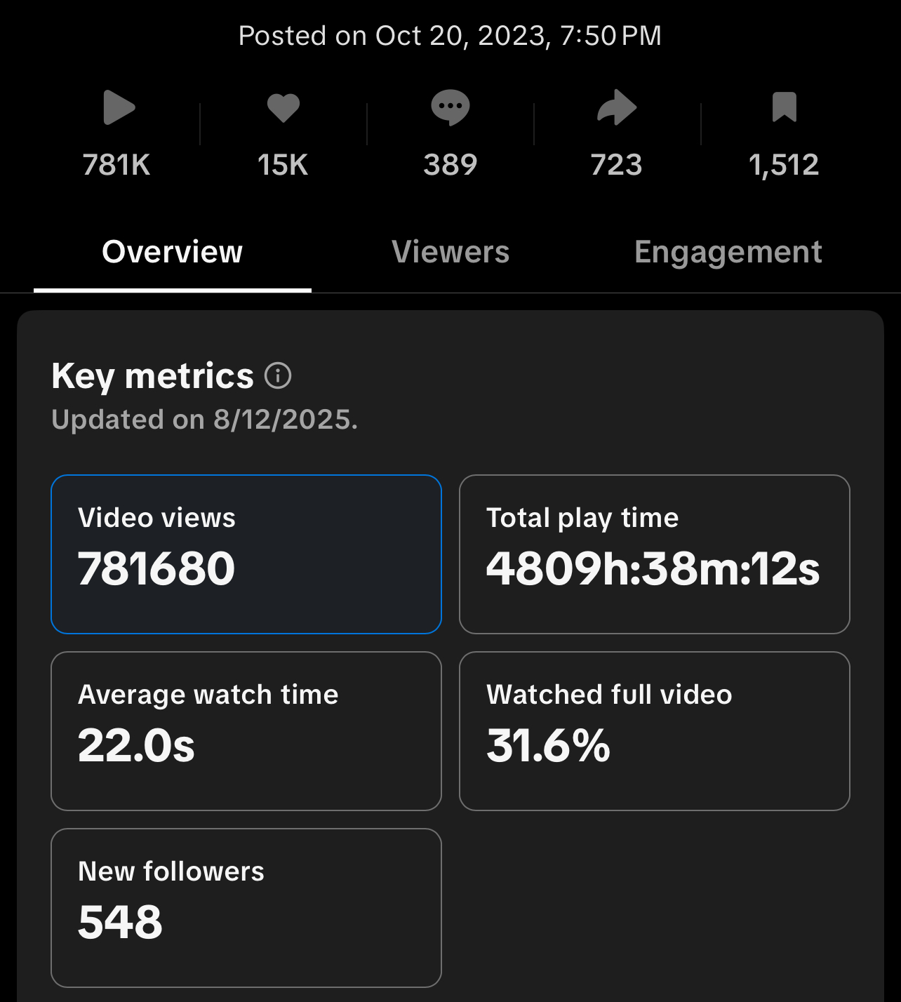
Task: Click the comment bubble icon
Action: [x=450, y=108]
